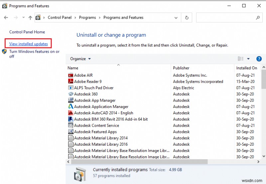This screenshot has height=184, width=266.
Task: Click the Autodesk 360 icon
Action: click(x=70, y=94)
